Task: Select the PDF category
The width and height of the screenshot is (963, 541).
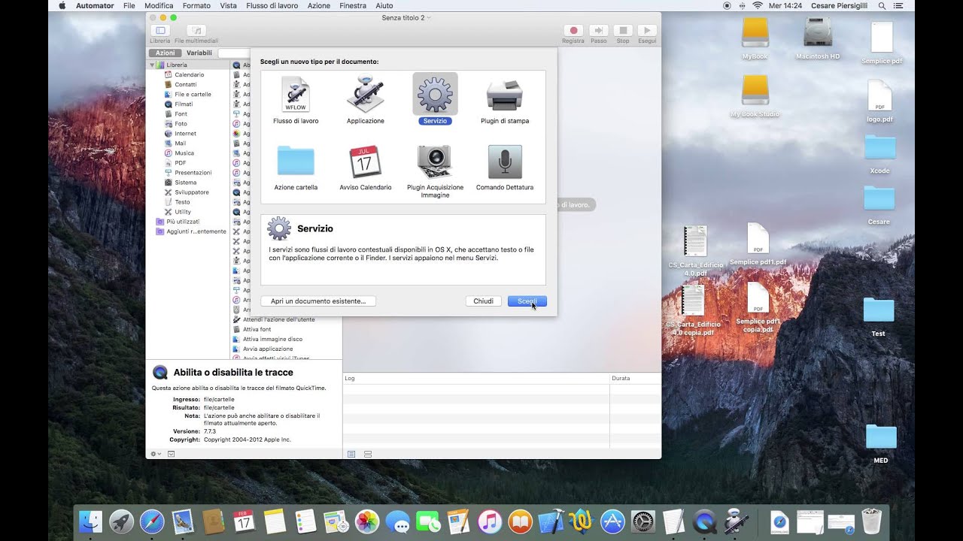Action: pos(181,163)
